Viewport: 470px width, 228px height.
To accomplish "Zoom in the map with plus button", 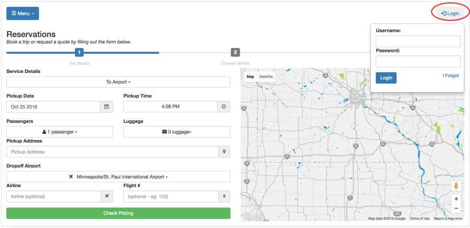I will coord(456,199).
